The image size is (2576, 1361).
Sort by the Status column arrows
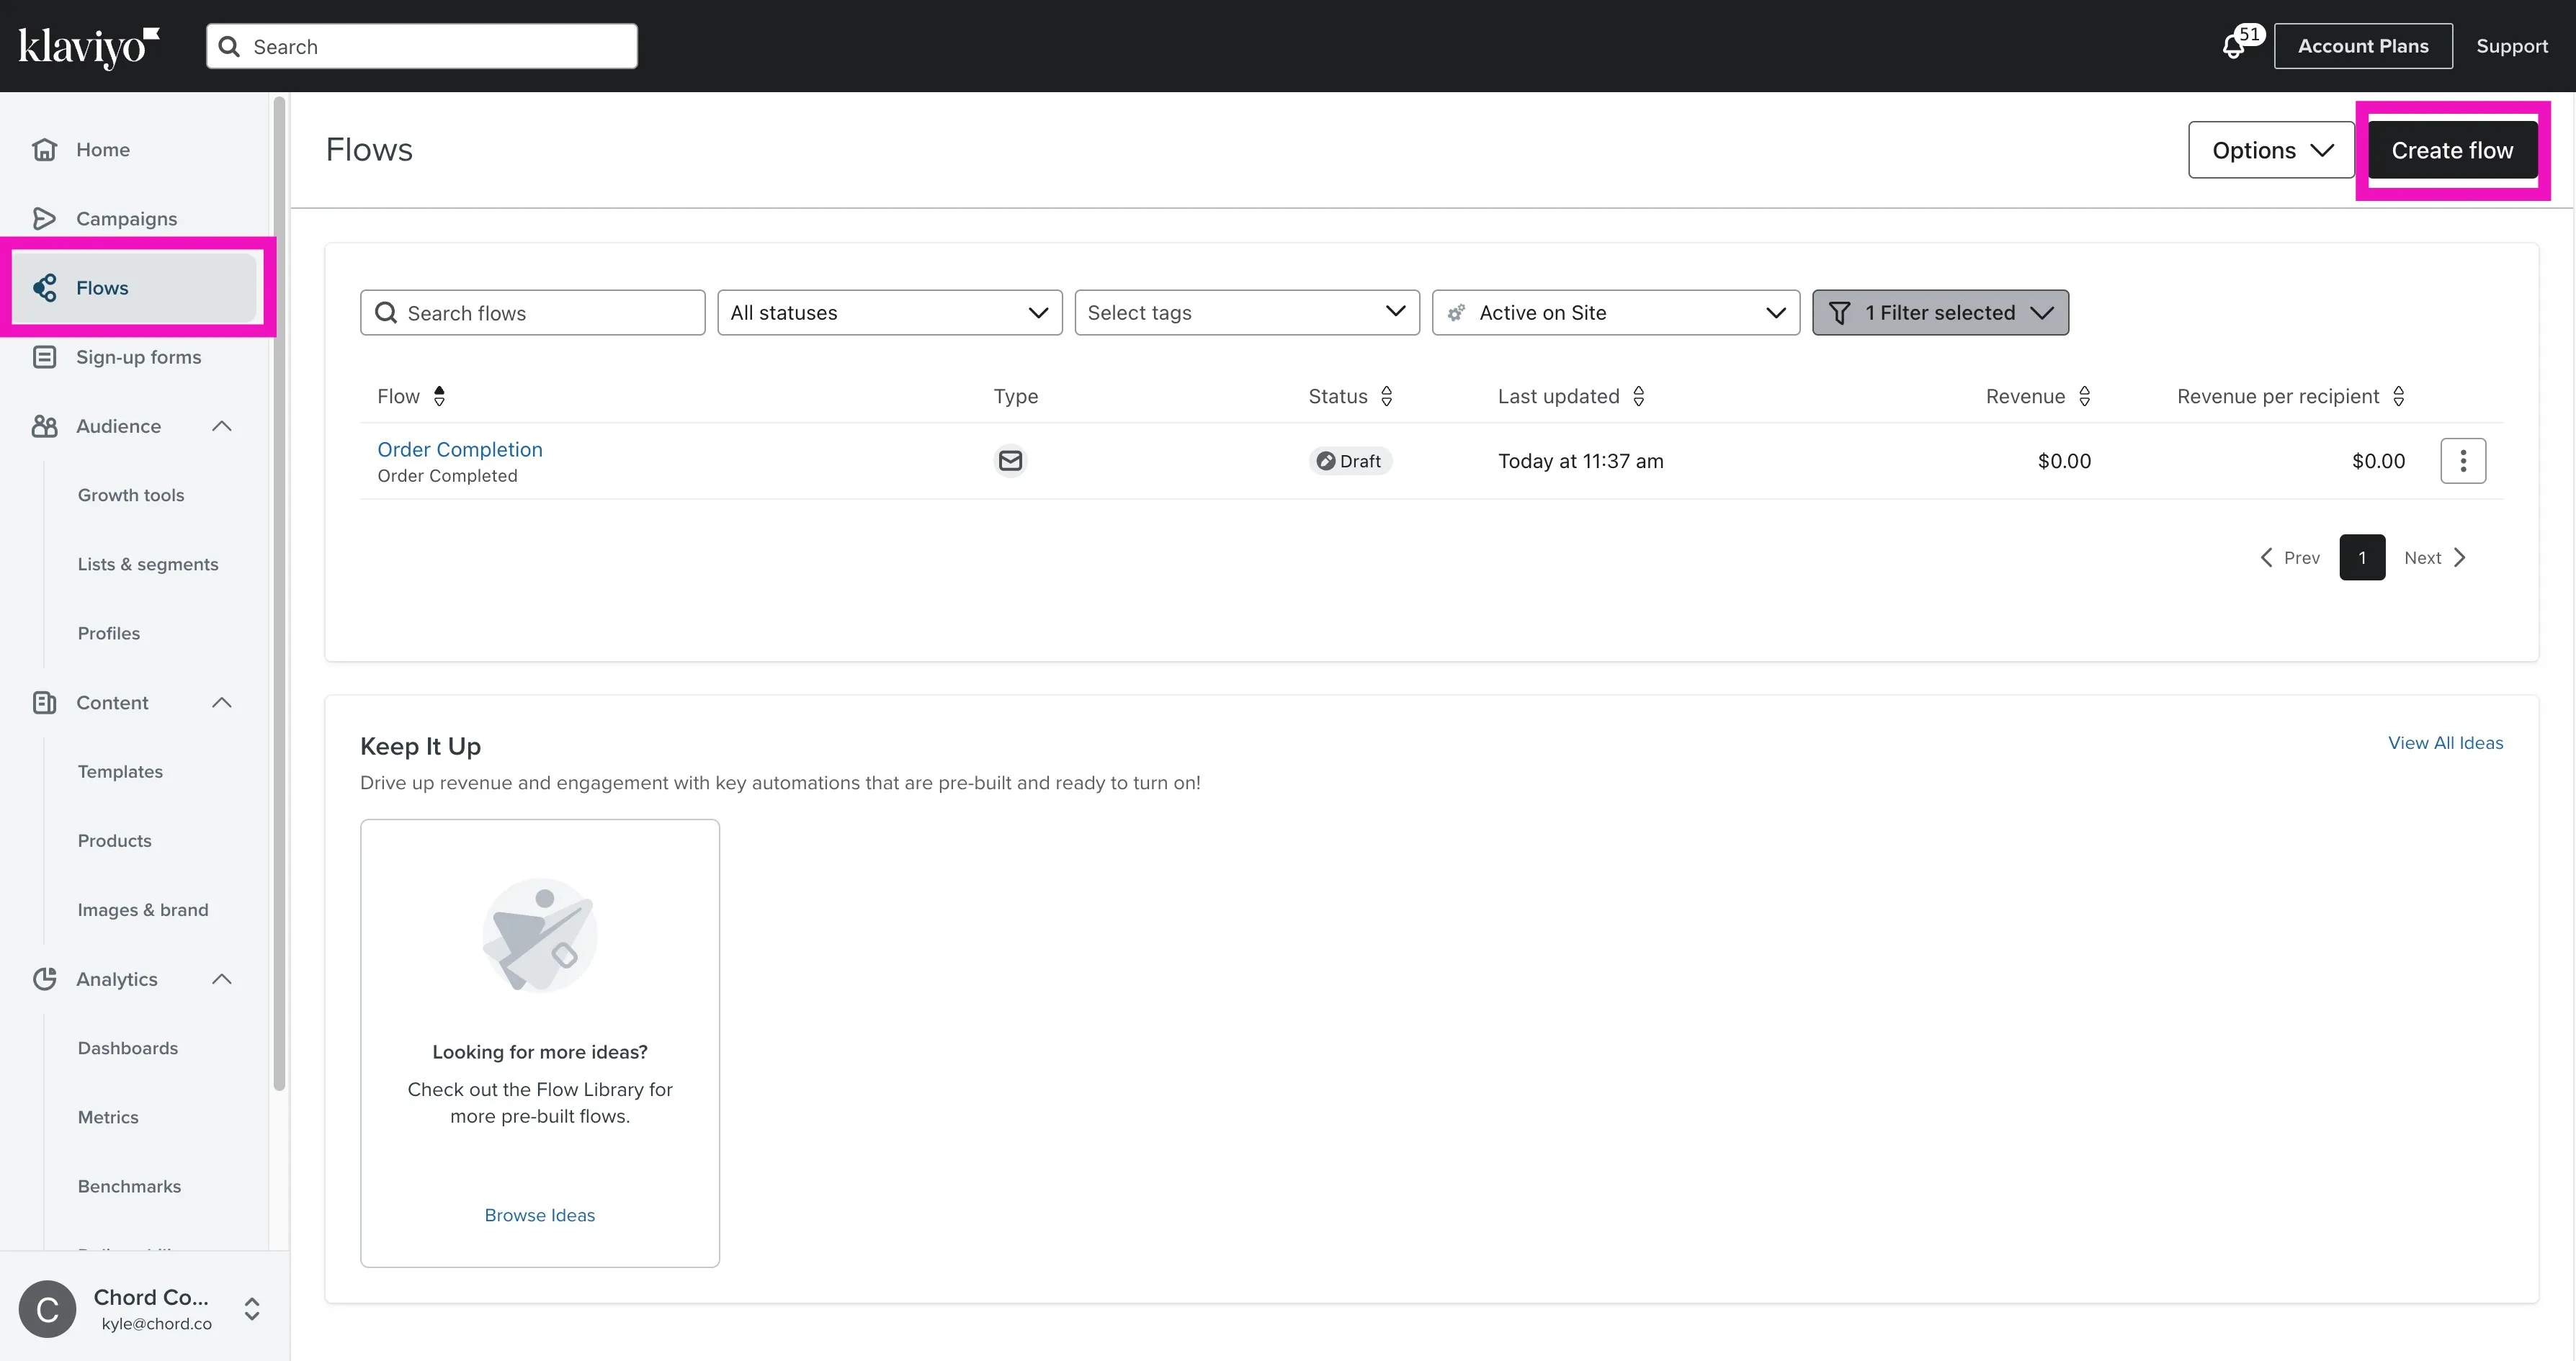(x=1386, y=396)
